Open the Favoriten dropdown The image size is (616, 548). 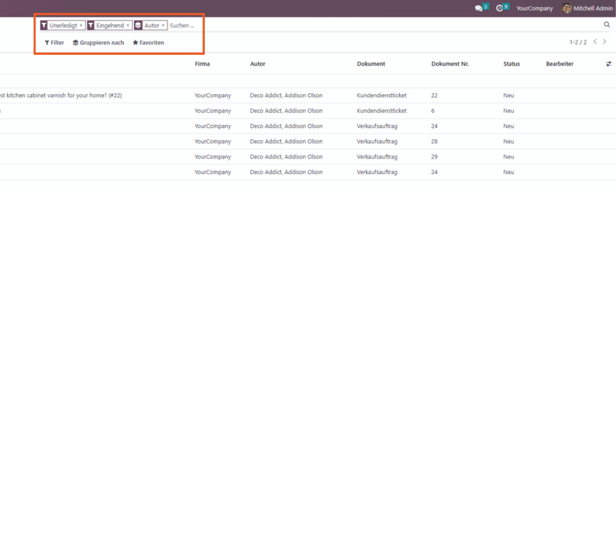[x=148, y=42]
